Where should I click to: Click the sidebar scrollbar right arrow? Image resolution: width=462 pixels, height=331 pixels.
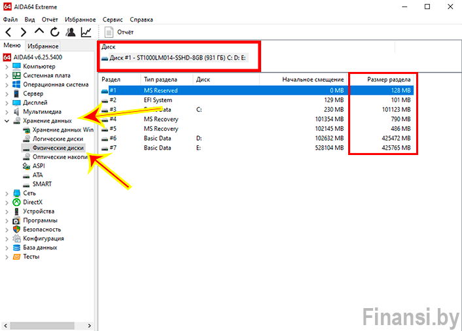click(90, 326)
